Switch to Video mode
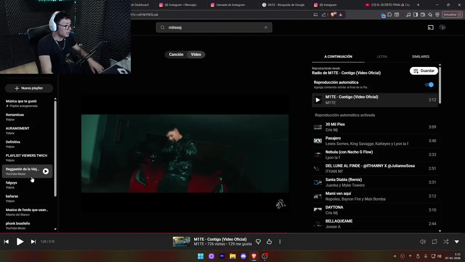 pos(196,54)
